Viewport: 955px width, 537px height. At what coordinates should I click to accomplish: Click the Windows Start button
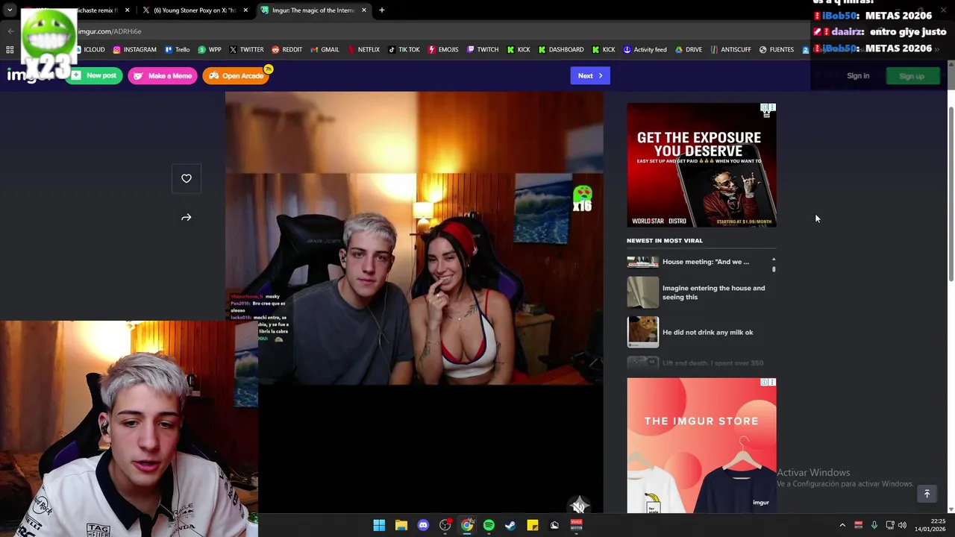379,526
